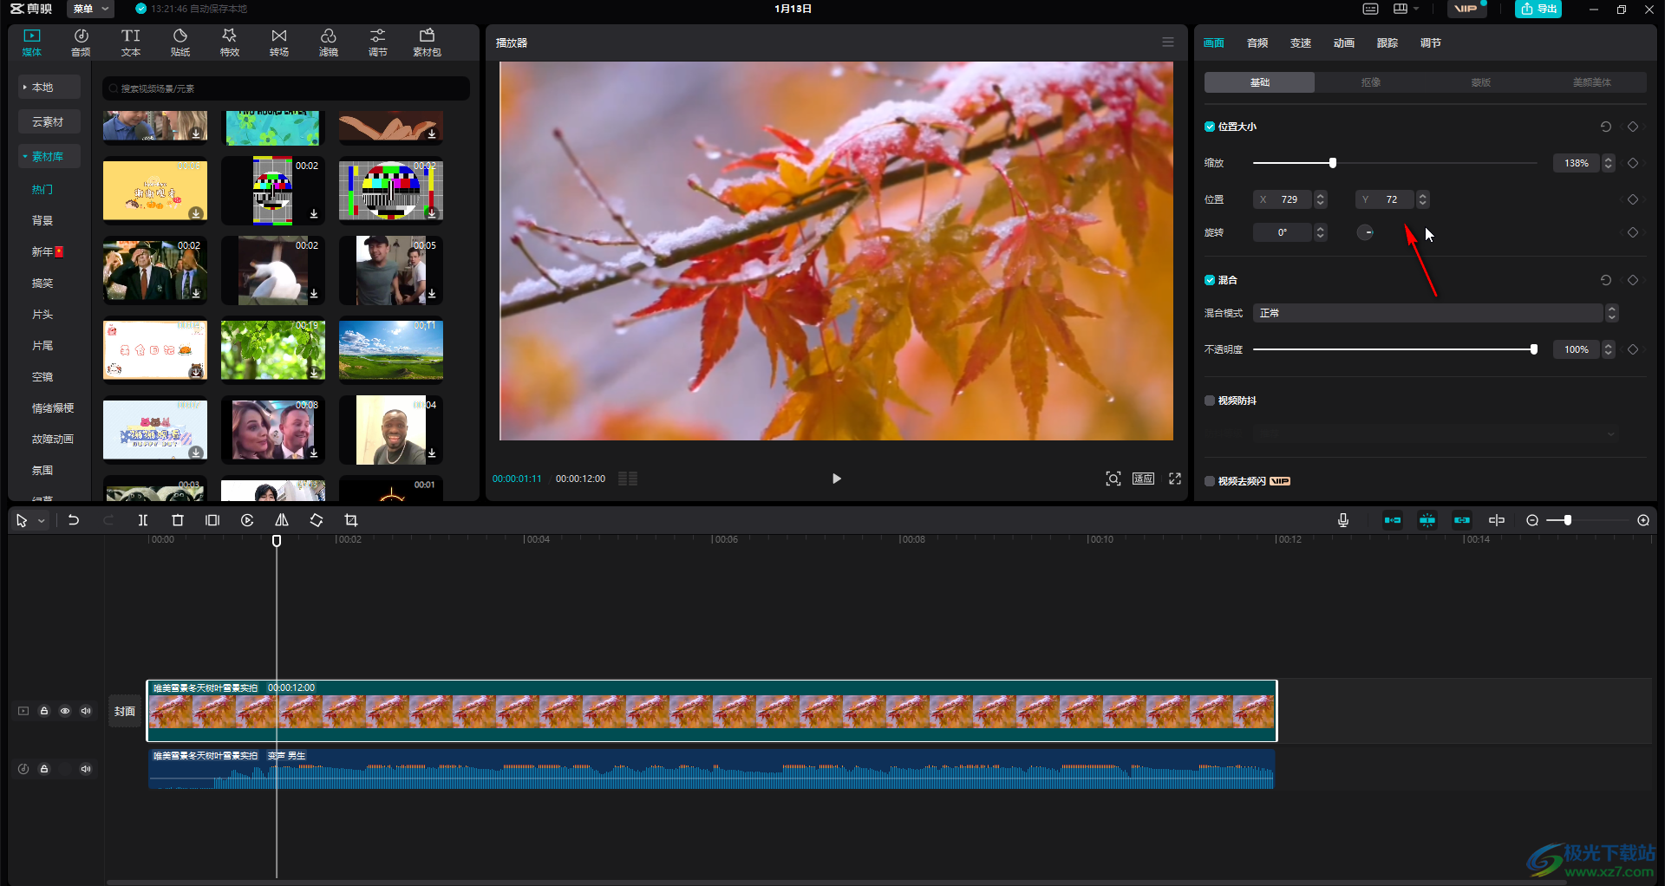The height and width of the screenshot is (886, 1665).
Task: Click the scale (缩放) slider handle
Action: tap(1333, 163)
